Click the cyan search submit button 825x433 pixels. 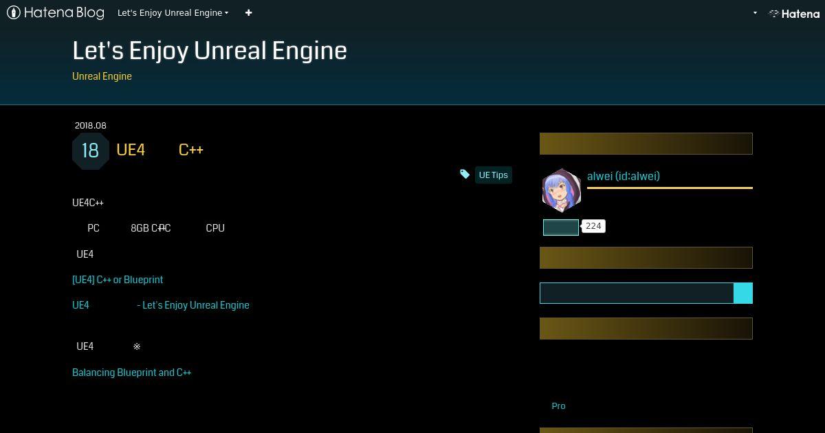[x=743, y=293]
